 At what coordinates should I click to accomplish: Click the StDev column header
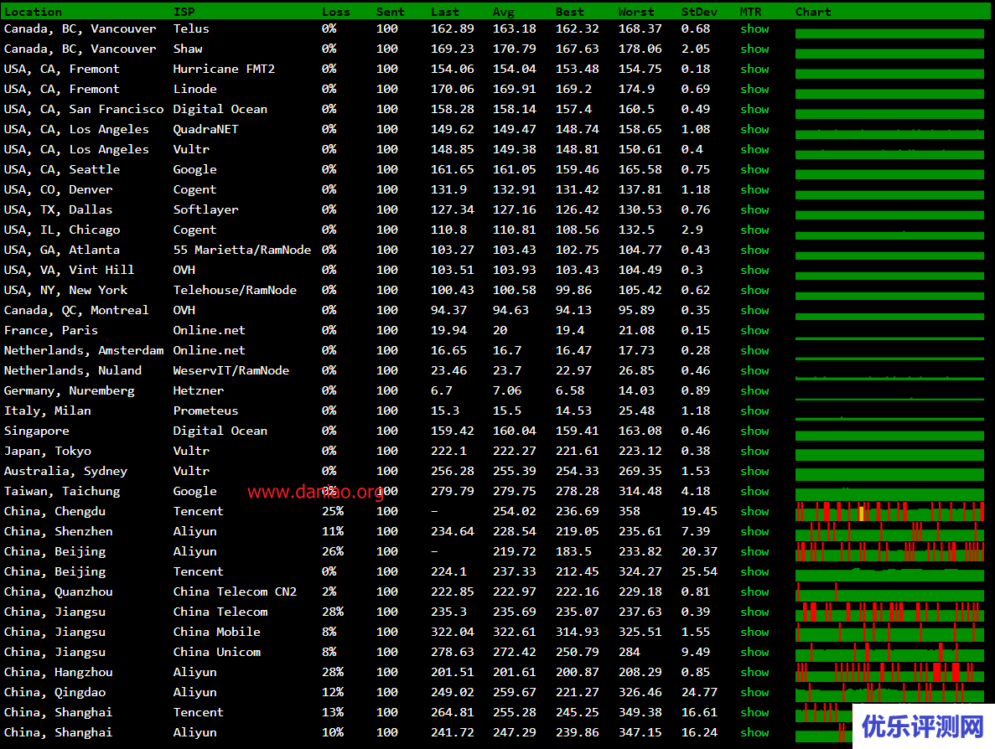pos(699,12)
